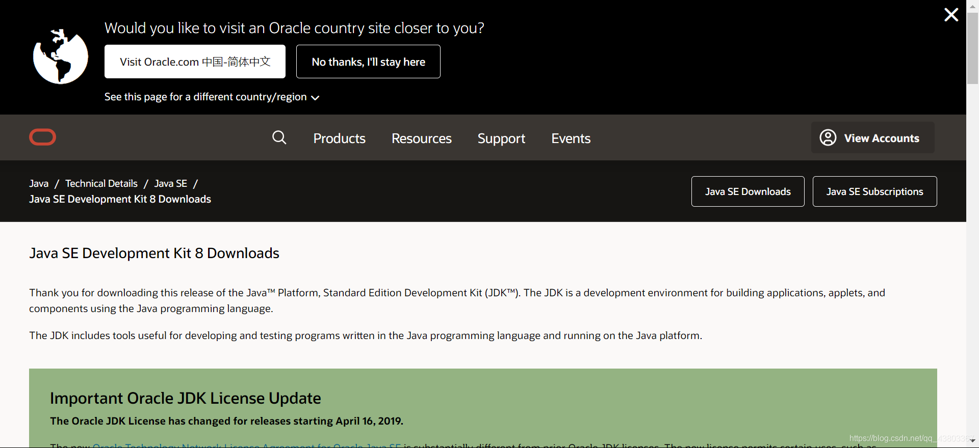Click scrollbar down arrow
Image resolution: width=979 pixels, height=448 pixels.
click(972, 441)
